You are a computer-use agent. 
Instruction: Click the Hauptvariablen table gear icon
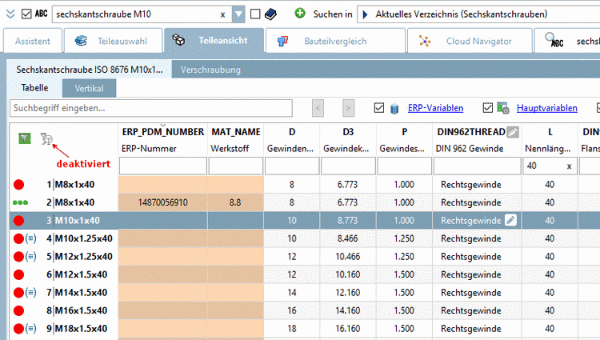click(503, 108)
